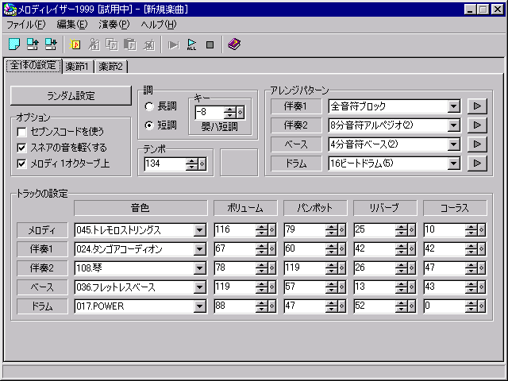The image size is (508, 381).
Task: Click the play ALL toolbar icon
Action: [x=191, y=44]
